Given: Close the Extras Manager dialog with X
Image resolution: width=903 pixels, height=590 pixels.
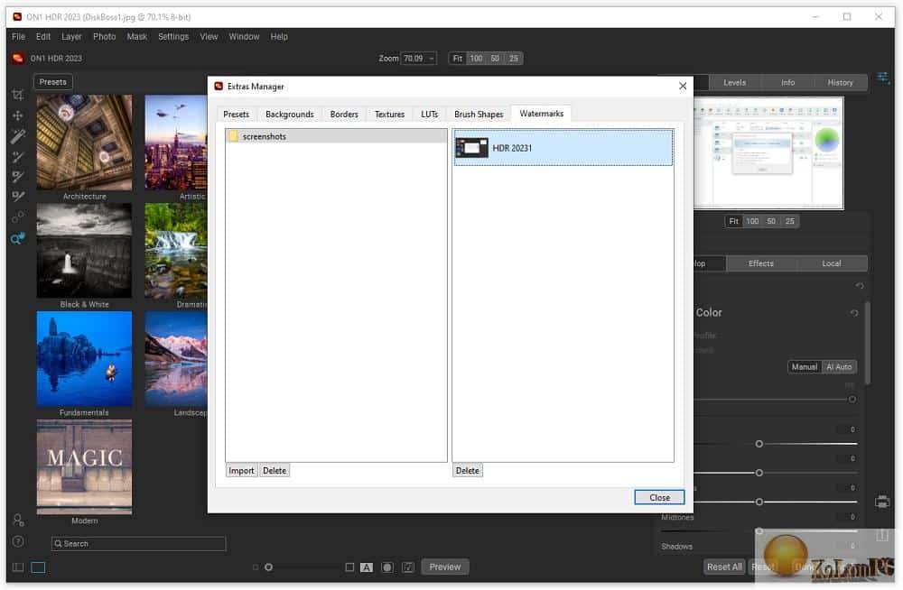Looking at the screenshot, I should [683, 86].
